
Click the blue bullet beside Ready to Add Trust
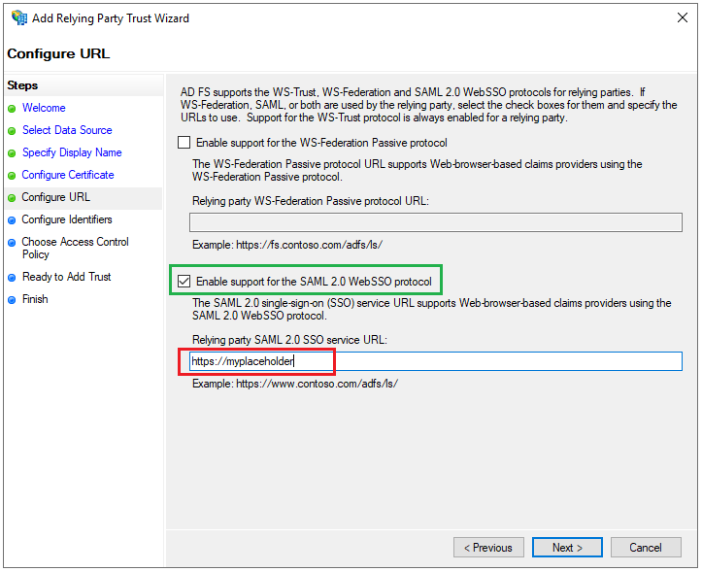tap(12, 278)
